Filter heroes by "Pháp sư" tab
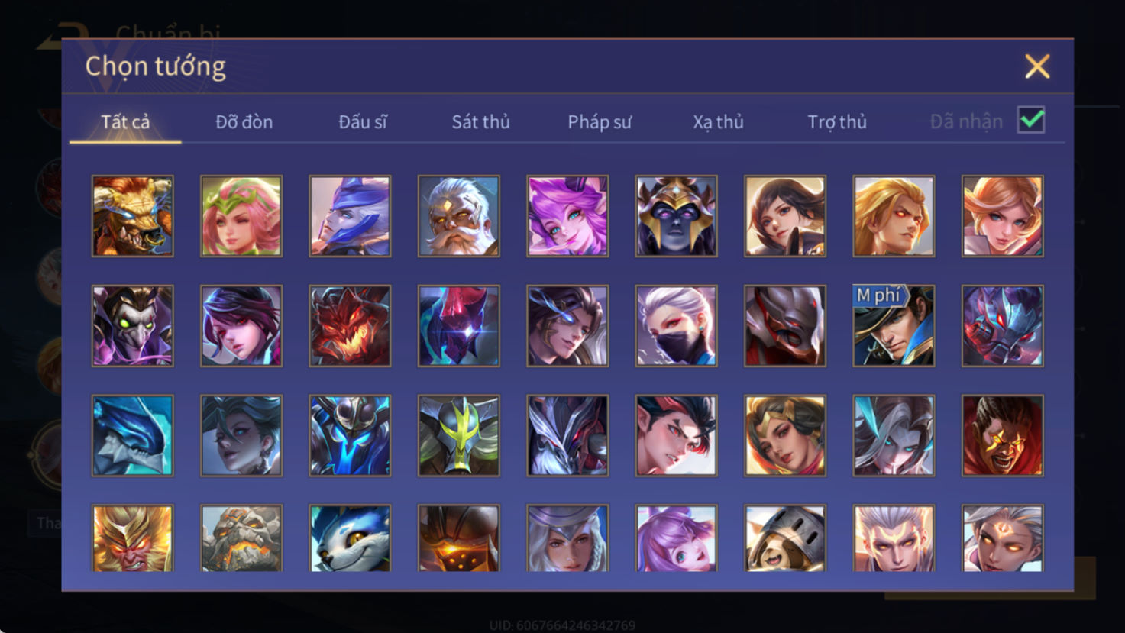 600,122
